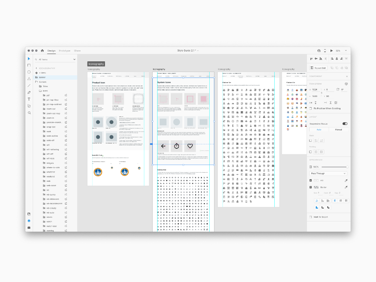
Task: Switch to the Prototype tab
Action: coord(65,51)
